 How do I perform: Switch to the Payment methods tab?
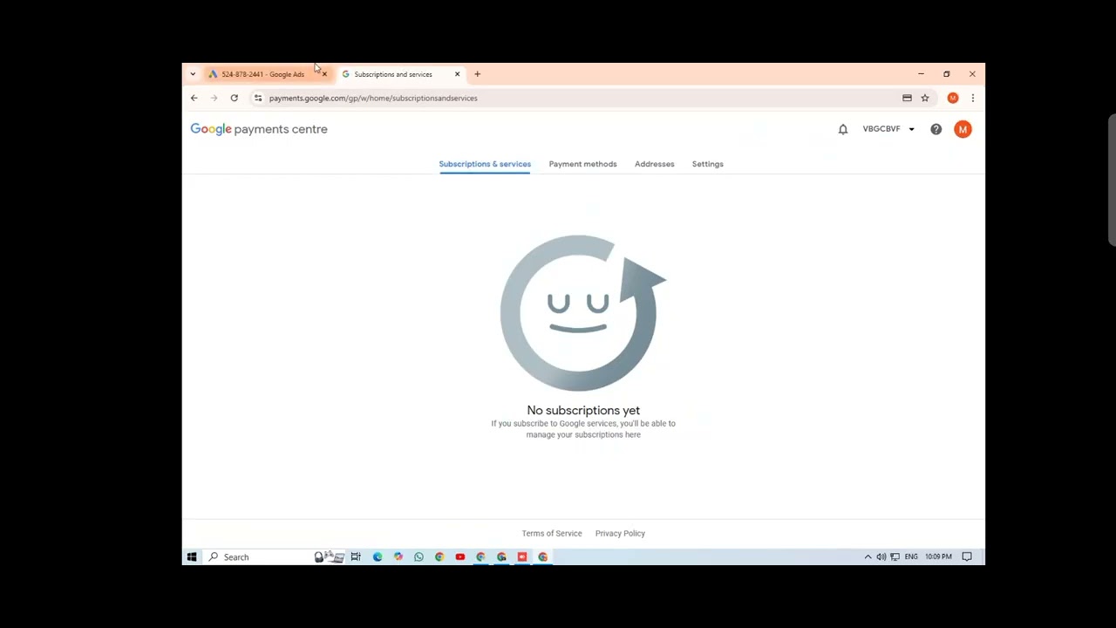pyautogui.click(x=582, y=164)
